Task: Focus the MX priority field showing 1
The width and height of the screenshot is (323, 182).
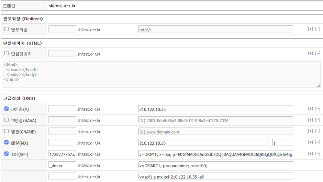Action: tap(282, 143)
